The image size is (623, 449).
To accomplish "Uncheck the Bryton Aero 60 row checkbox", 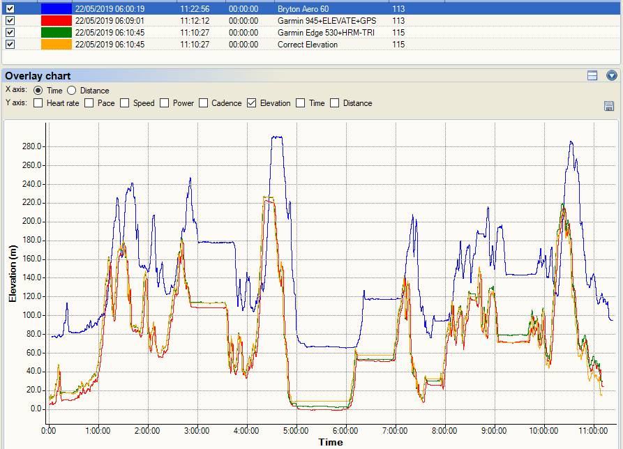I will (x=10, y=9).
